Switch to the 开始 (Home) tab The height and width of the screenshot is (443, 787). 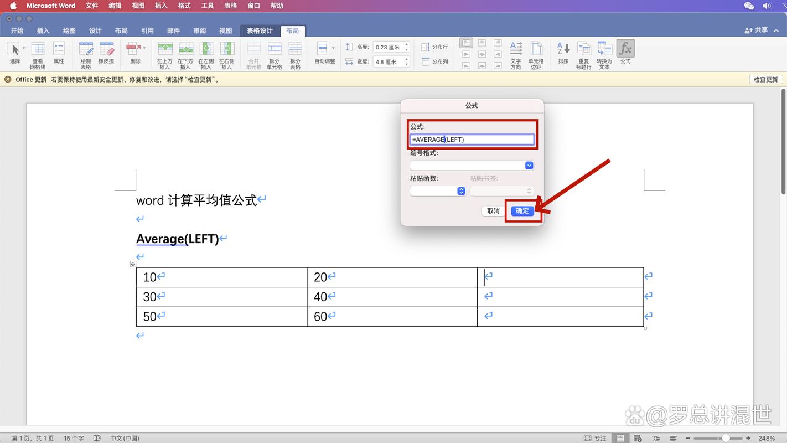17,31
